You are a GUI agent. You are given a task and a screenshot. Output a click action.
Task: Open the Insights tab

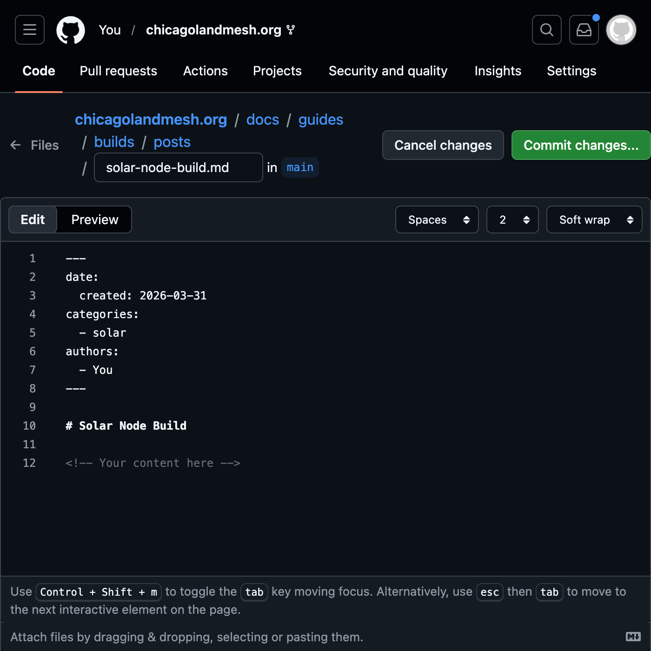pos(498,71)
